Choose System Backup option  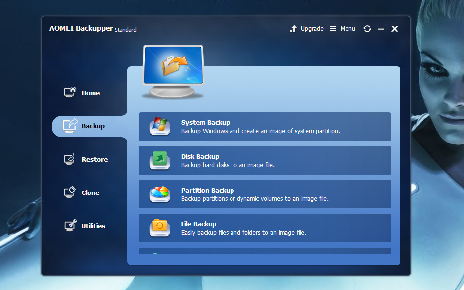pyautogui.click(x=264, y=126)
